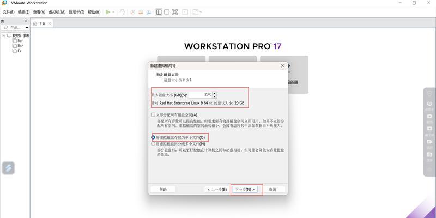Click the library search input field

click(15, 28)
